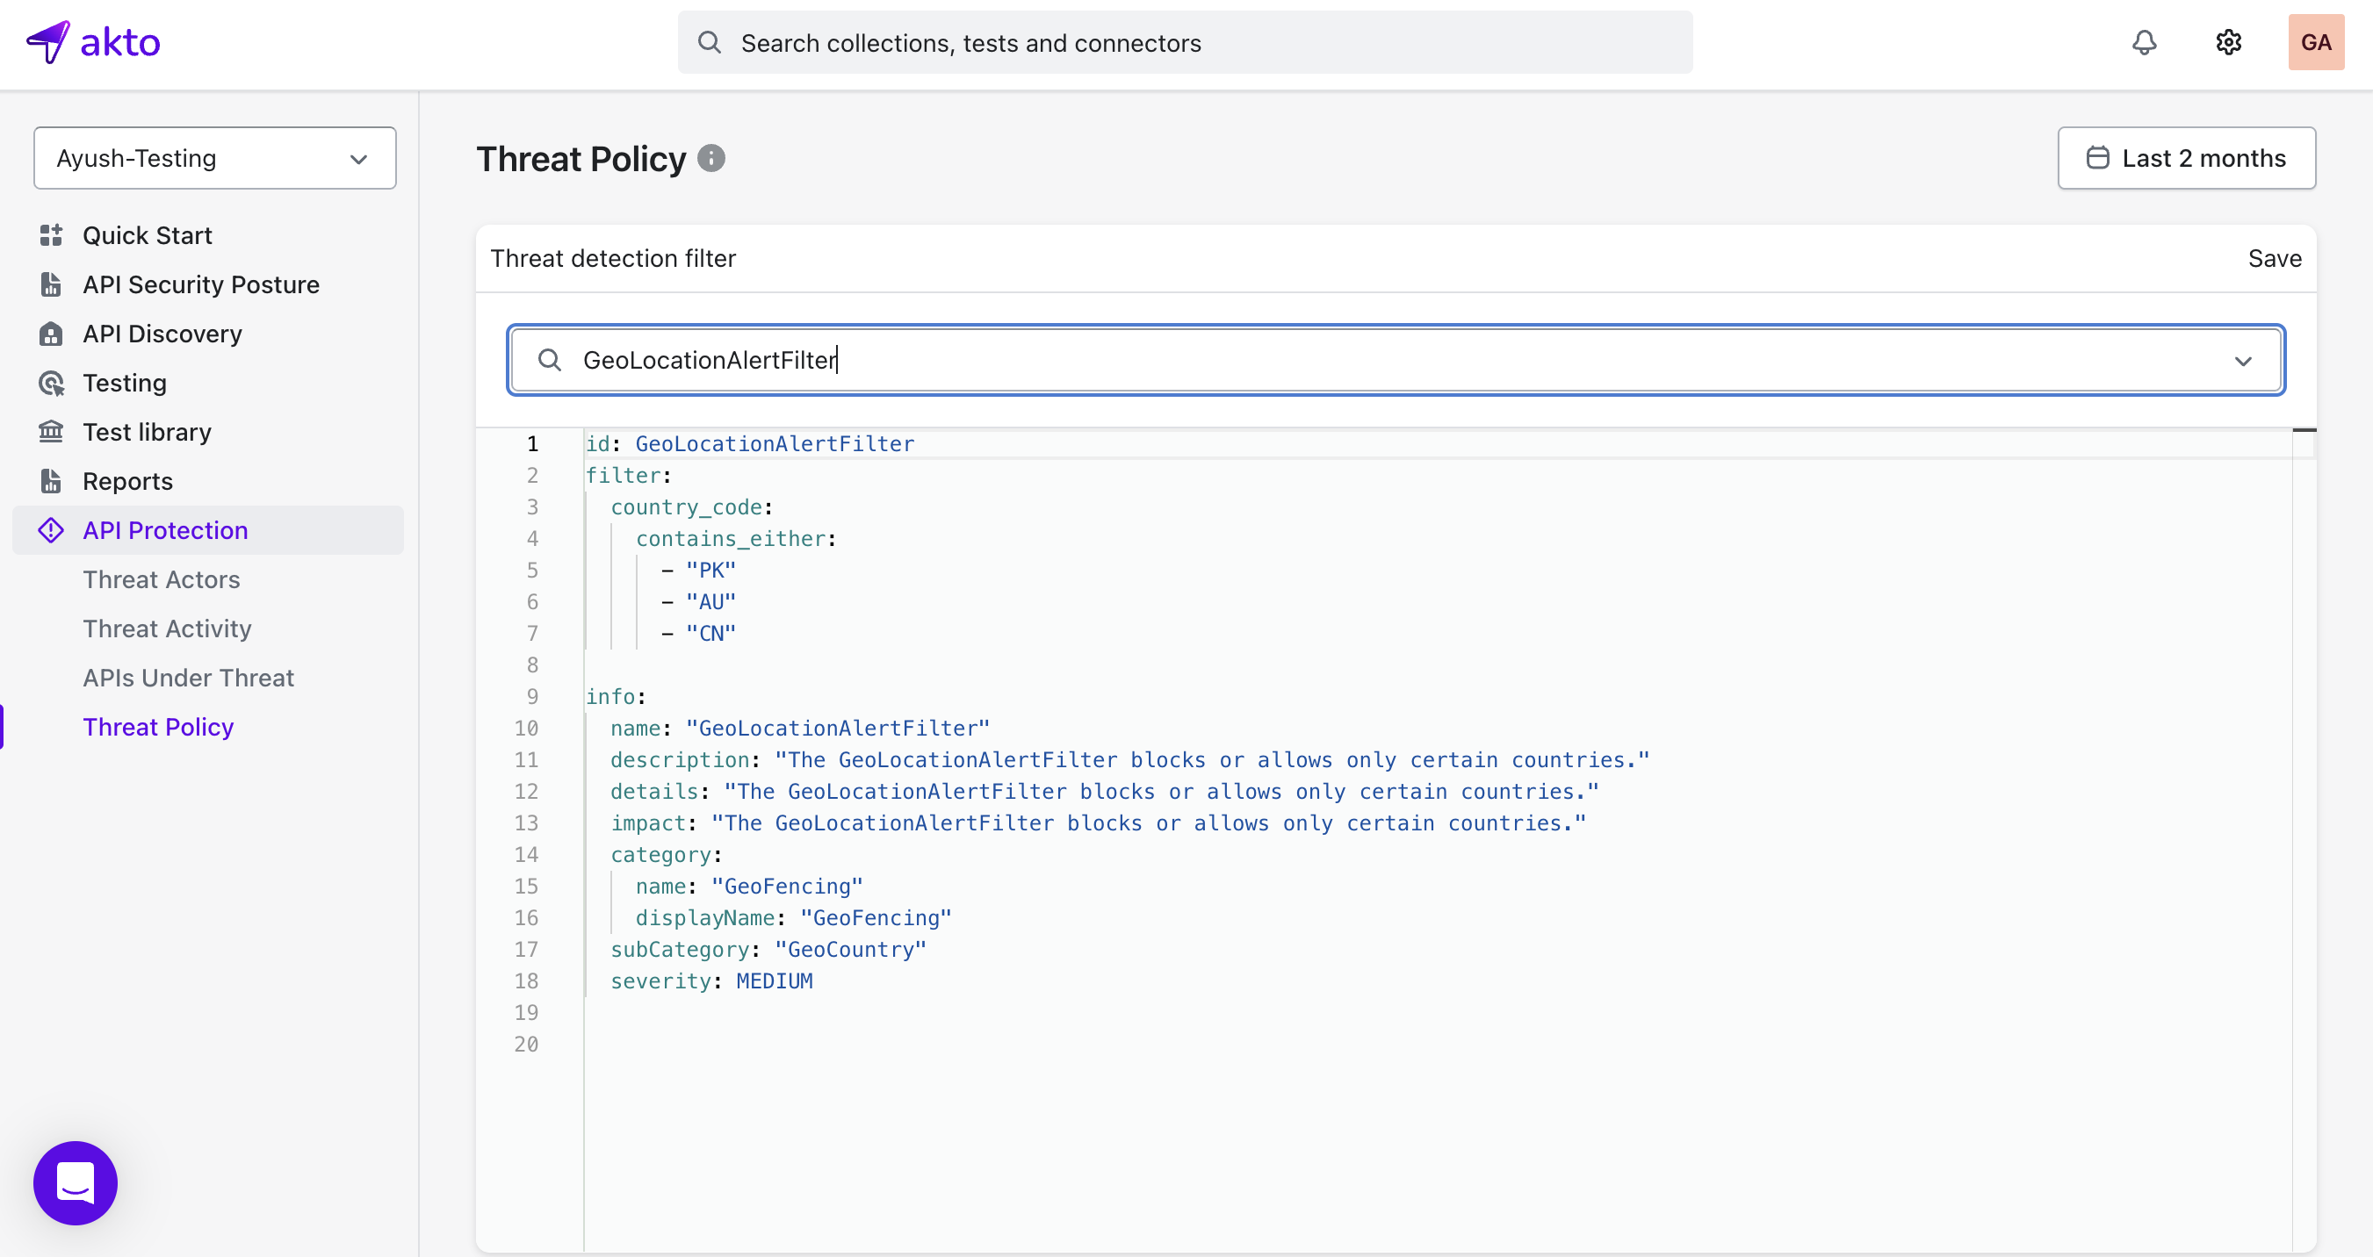Expand the Ayush-Testing account dropdown
The height and width of the screenshot is (1257, 2373).
point(214,158)
